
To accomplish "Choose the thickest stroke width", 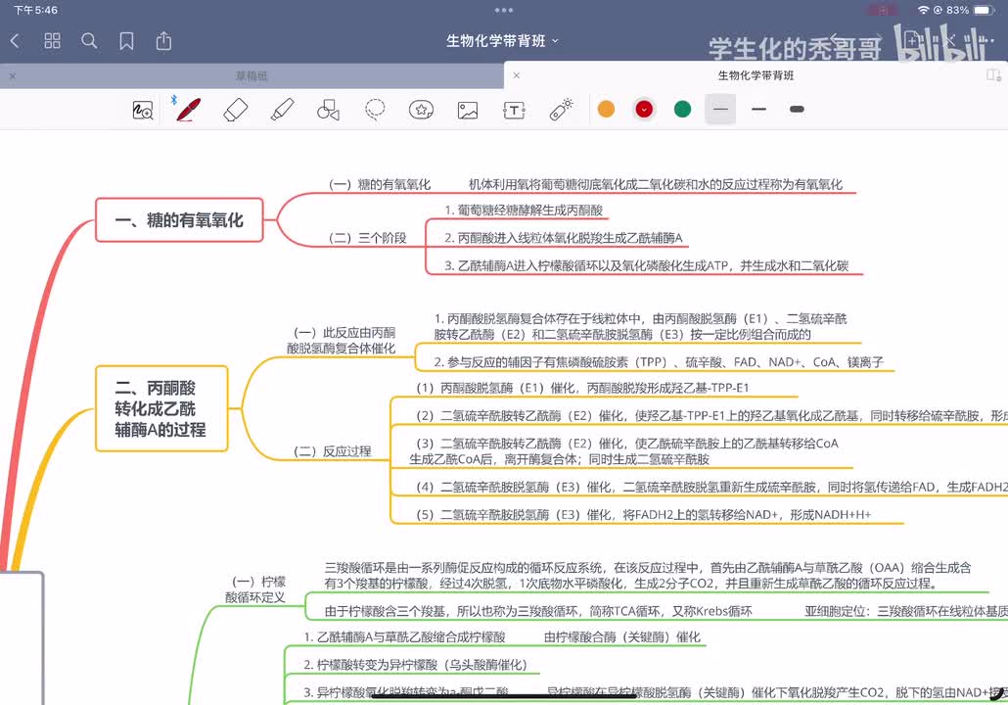I will (x=797, y=110).
